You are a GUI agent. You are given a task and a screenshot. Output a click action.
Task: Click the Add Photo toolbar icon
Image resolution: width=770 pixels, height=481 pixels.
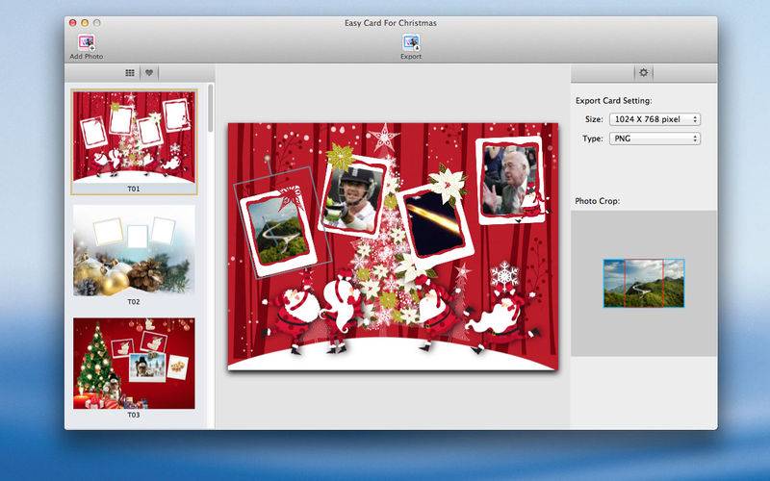pos(86,42)
